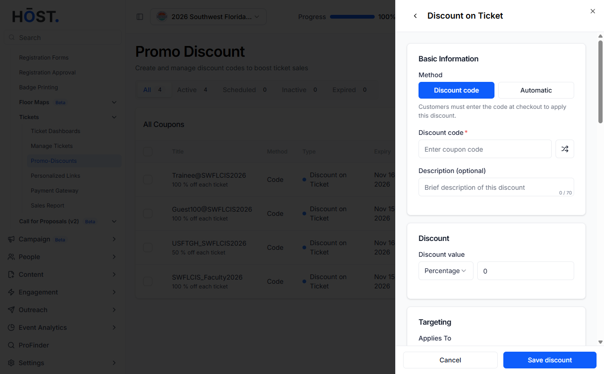Open the Outreach paper plane section
This screenshot has width=604, height=374.
62,310
